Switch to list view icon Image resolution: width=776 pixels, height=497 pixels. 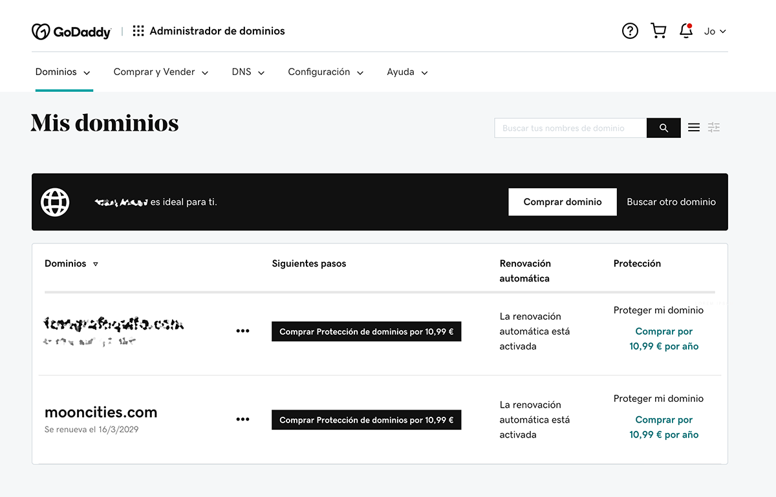pyautogui.click(x=693, y=127)
